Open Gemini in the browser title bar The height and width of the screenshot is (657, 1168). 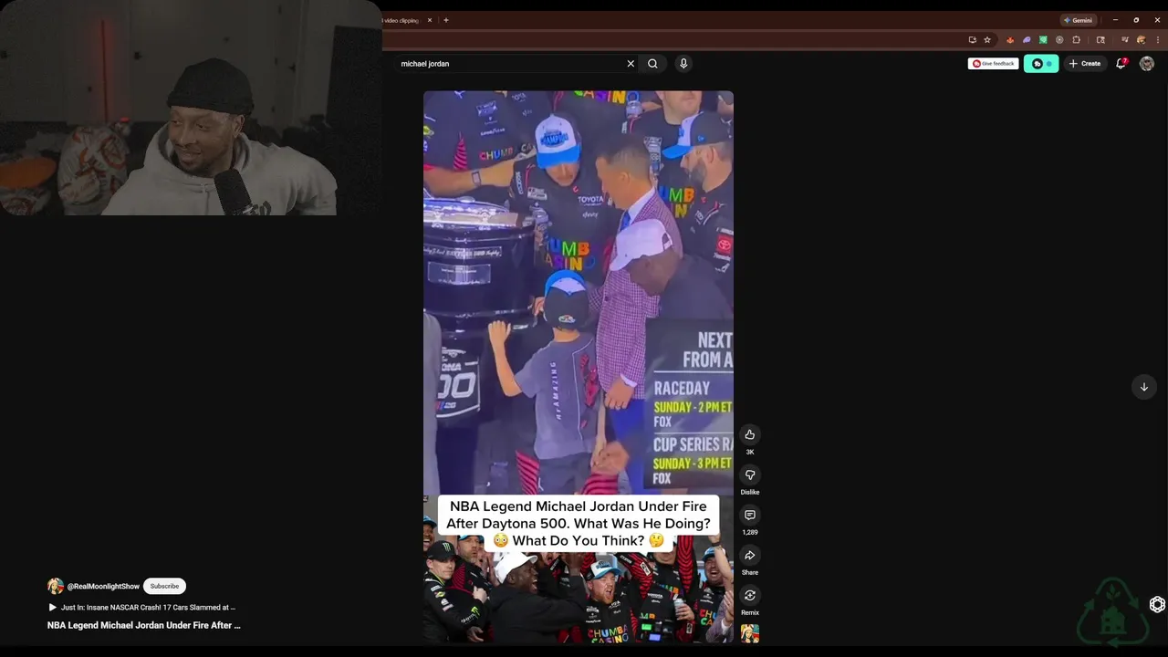pos(1078,20)
